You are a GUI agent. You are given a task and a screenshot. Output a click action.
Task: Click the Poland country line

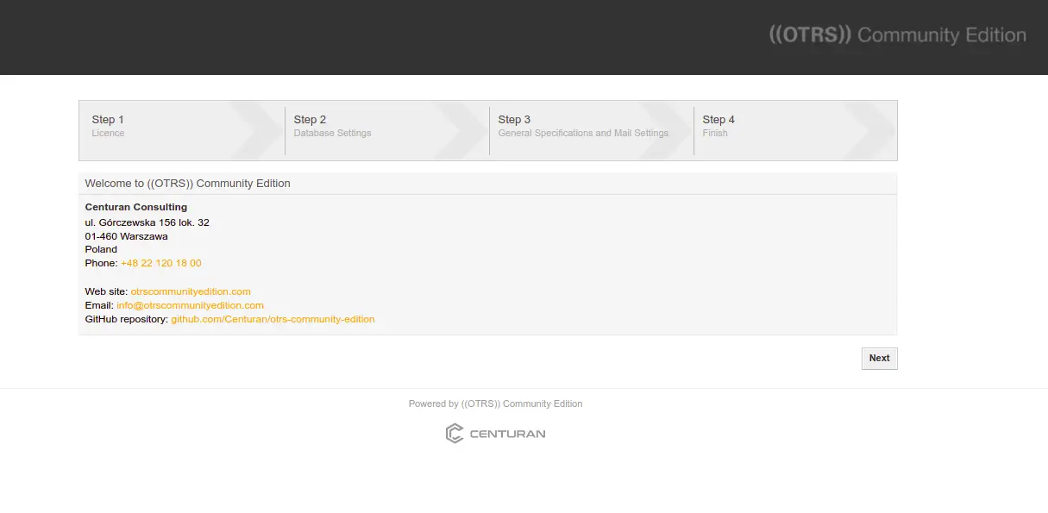pyautogui.click(x=101, y=249)
